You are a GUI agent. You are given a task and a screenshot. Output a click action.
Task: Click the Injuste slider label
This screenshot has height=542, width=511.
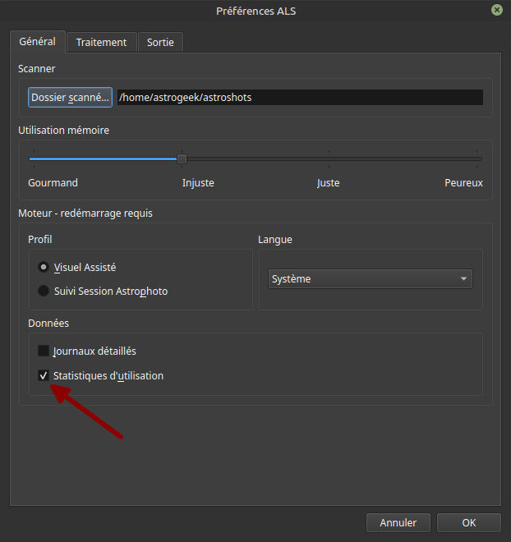(x=198, y=183)
